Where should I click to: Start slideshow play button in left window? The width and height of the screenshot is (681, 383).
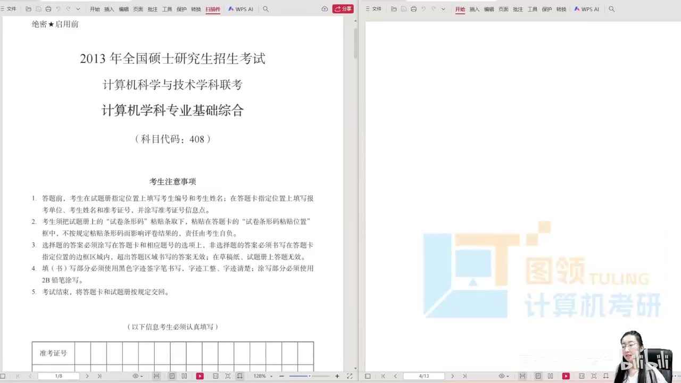pos(200,376)
